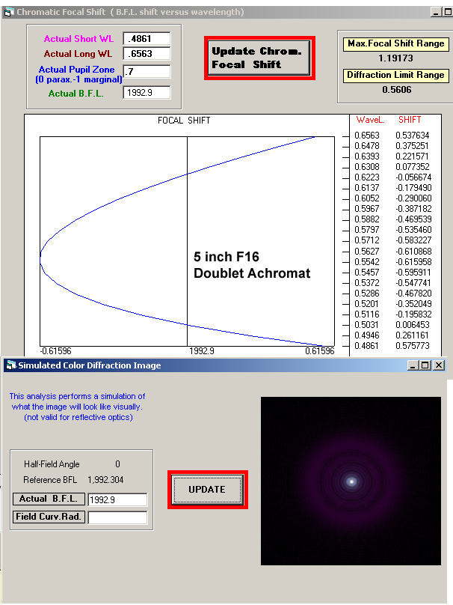Click the -0.467820 shift value

[413, 294]
